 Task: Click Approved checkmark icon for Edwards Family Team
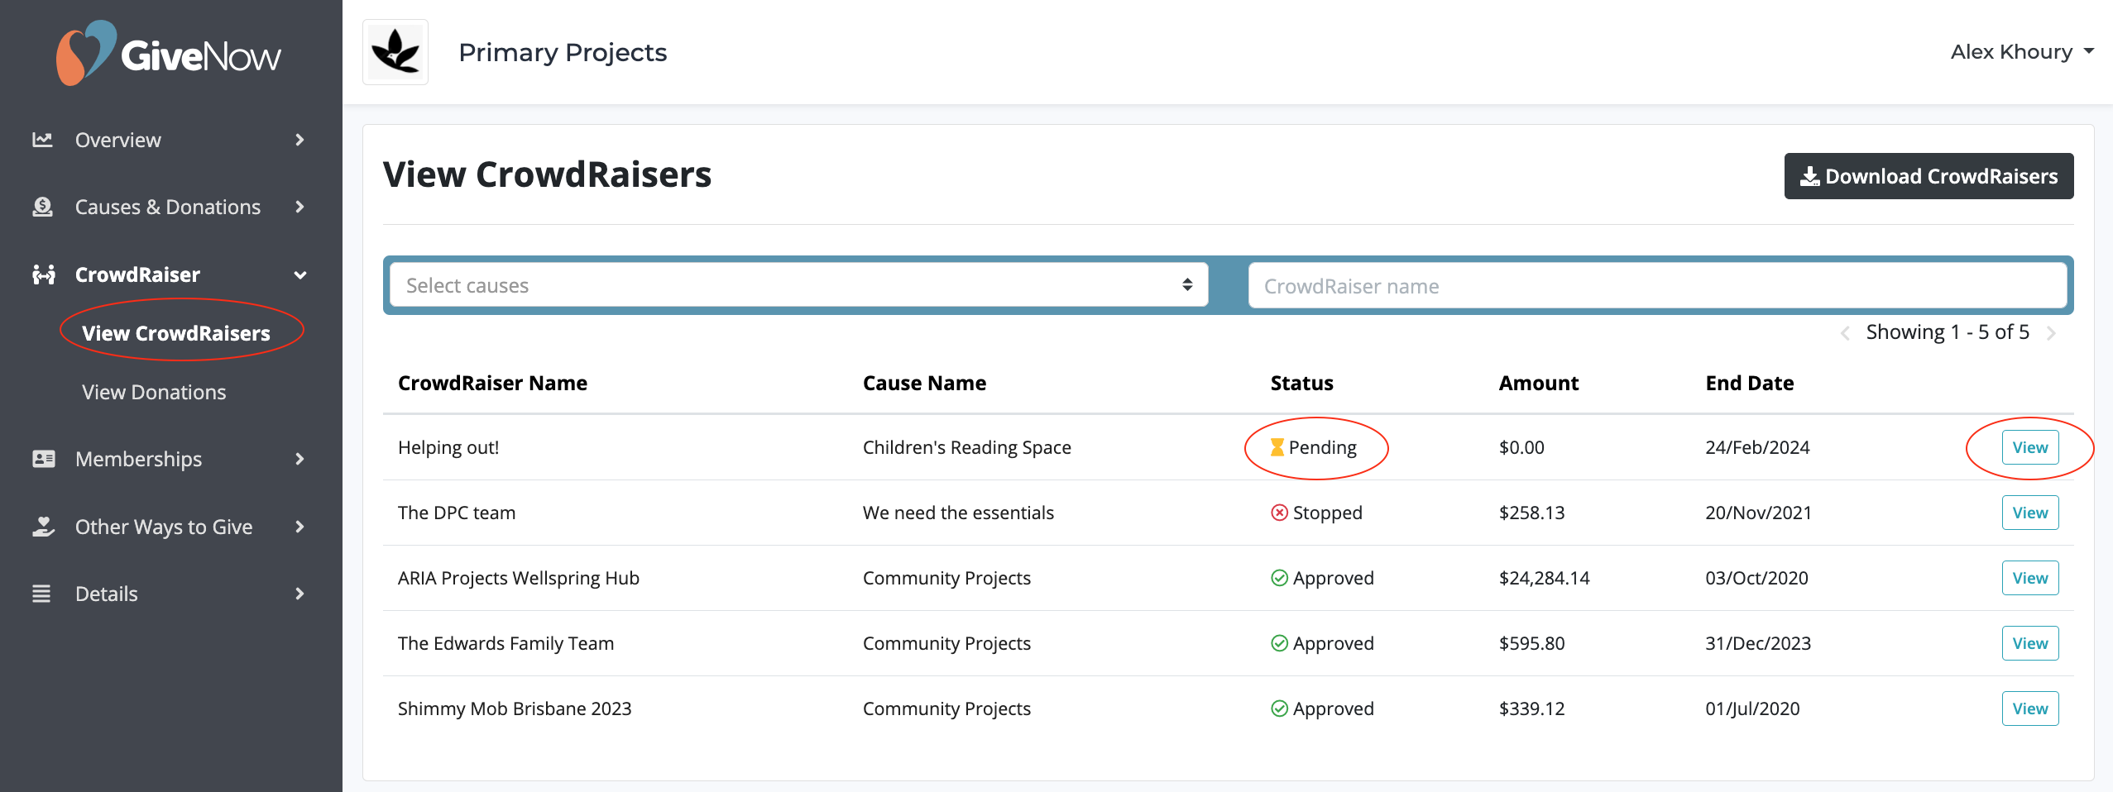tap(1279, 643)
